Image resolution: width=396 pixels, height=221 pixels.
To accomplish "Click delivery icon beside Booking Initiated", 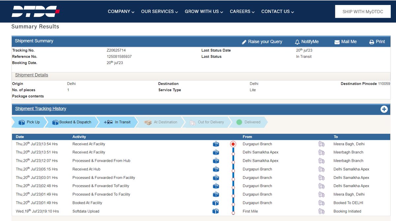I will click(321, 211).
